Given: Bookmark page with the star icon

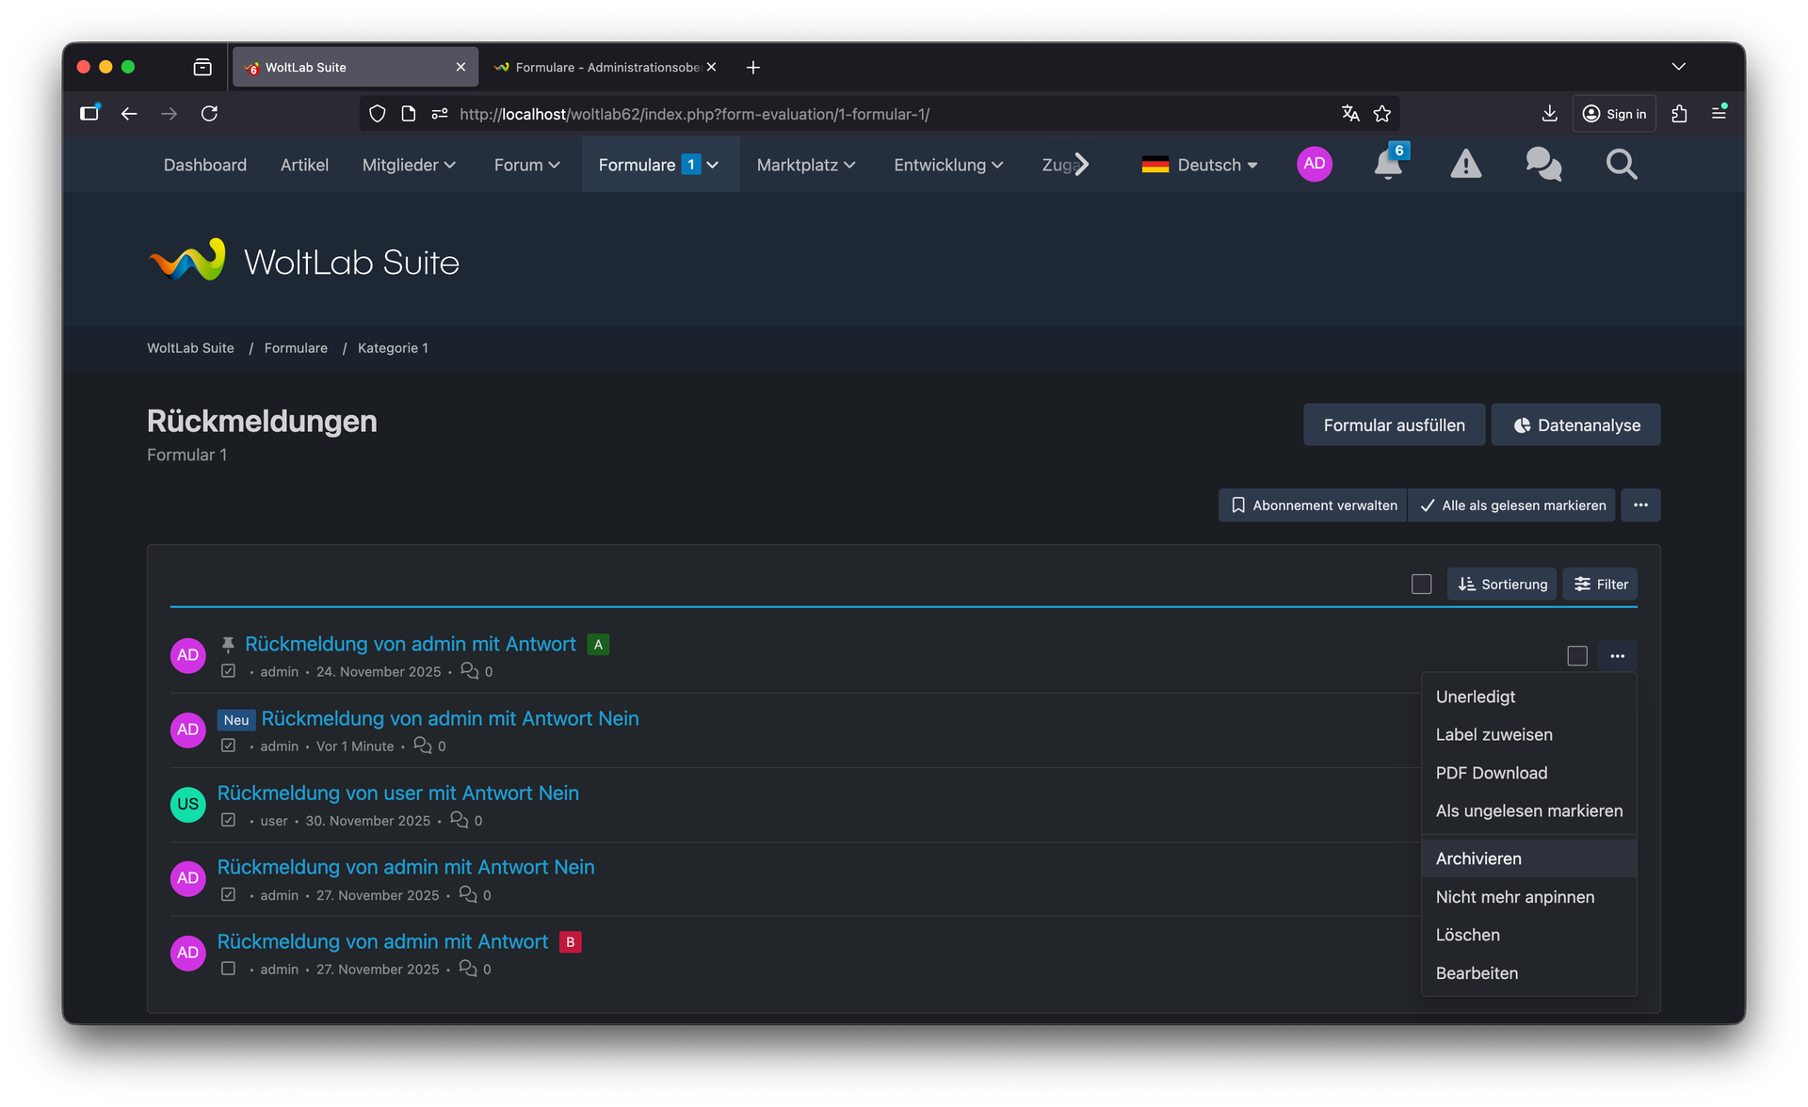Looking at the screenshot, I should click(1381, 114).
